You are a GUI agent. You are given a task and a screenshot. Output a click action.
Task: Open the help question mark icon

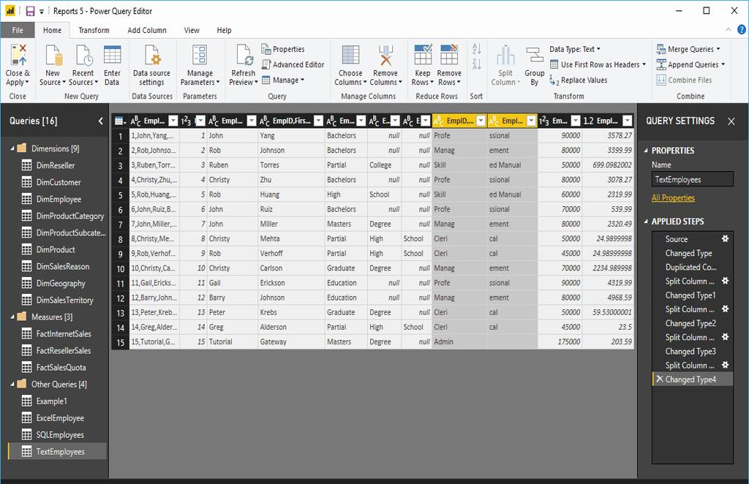coord(742,29)
